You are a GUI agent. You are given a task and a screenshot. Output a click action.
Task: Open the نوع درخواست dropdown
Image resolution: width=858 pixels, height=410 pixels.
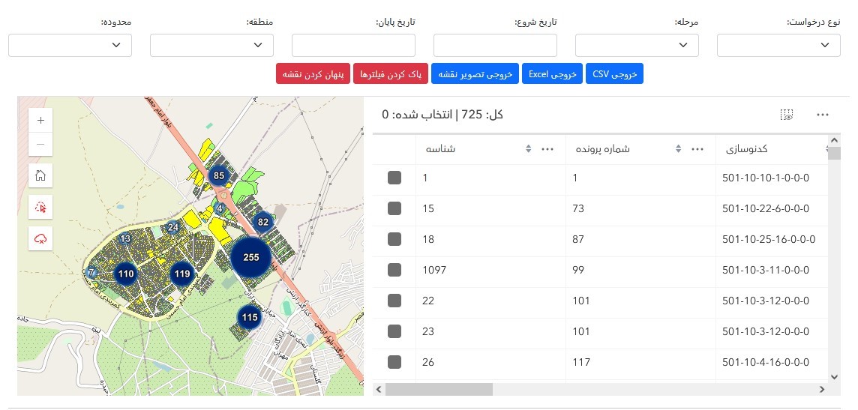click(778, 46)
